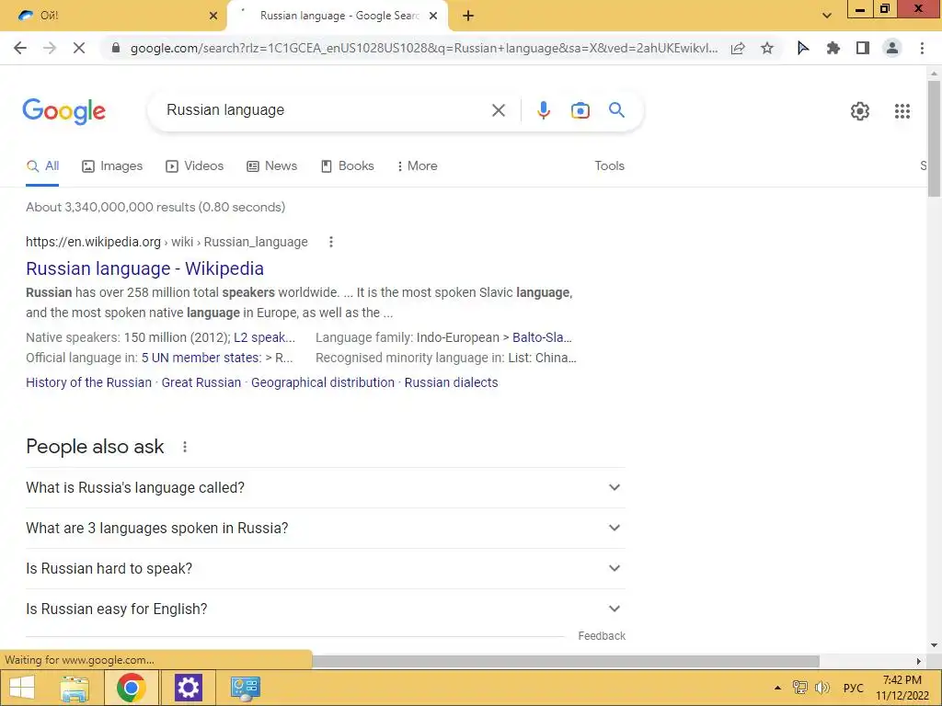This screenshot has width=942, height=706.
Task: Open the Google logo home link
Action: (x=63, y=111)
